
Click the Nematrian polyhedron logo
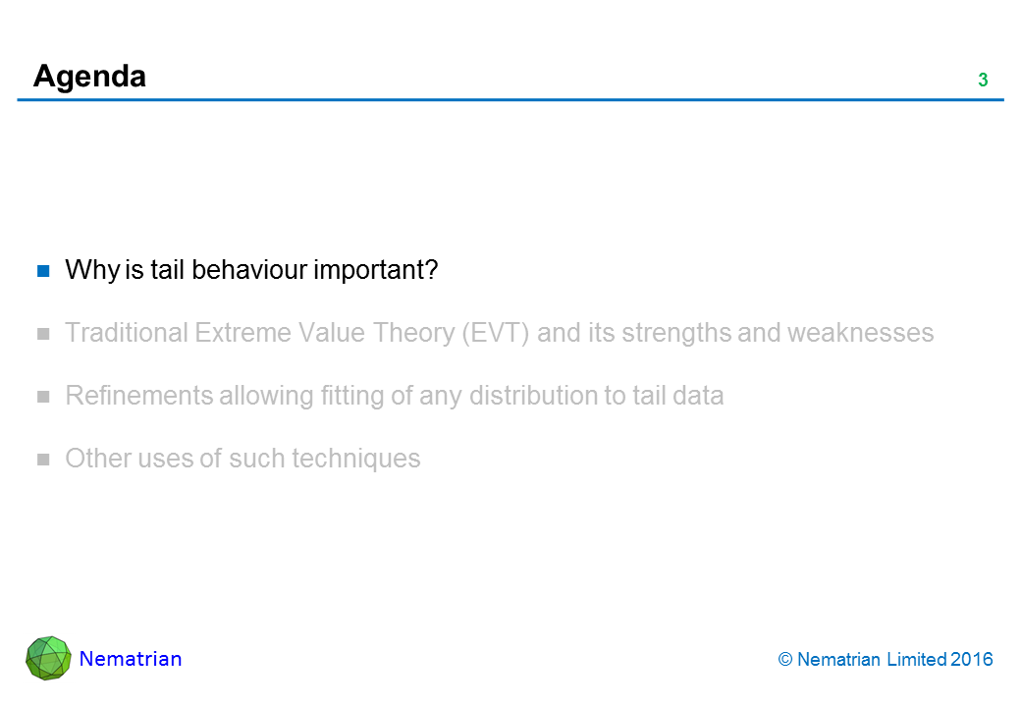(x=48, y=658)
